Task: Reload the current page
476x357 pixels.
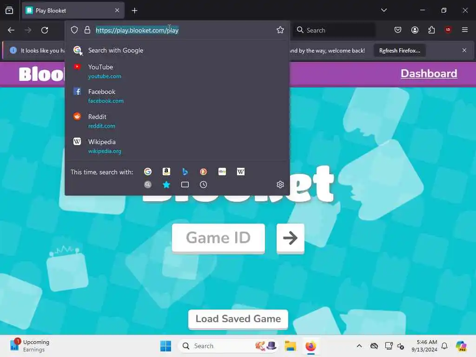Action: pyautogui.click(x=45, y=30)
